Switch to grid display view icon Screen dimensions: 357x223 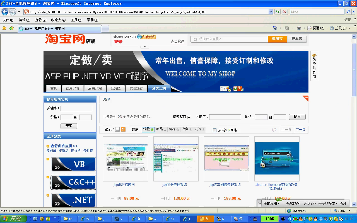click(x=123, y=129)
